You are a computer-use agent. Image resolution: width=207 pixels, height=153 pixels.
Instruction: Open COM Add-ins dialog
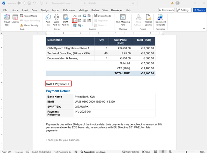pyautogui.click(x=65, y=20)
